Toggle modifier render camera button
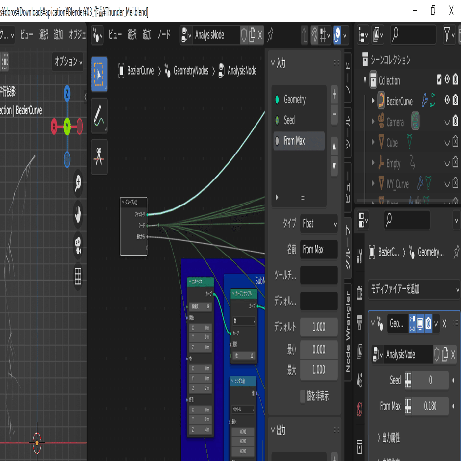This screenshot has width=461, height=461. coord(428,324)
